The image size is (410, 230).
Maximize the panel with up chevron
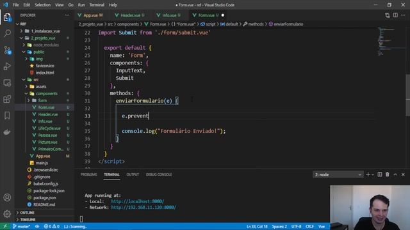(395, 174)
